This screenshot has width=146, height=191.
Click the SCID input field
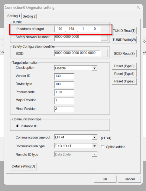tap(77, 53)
